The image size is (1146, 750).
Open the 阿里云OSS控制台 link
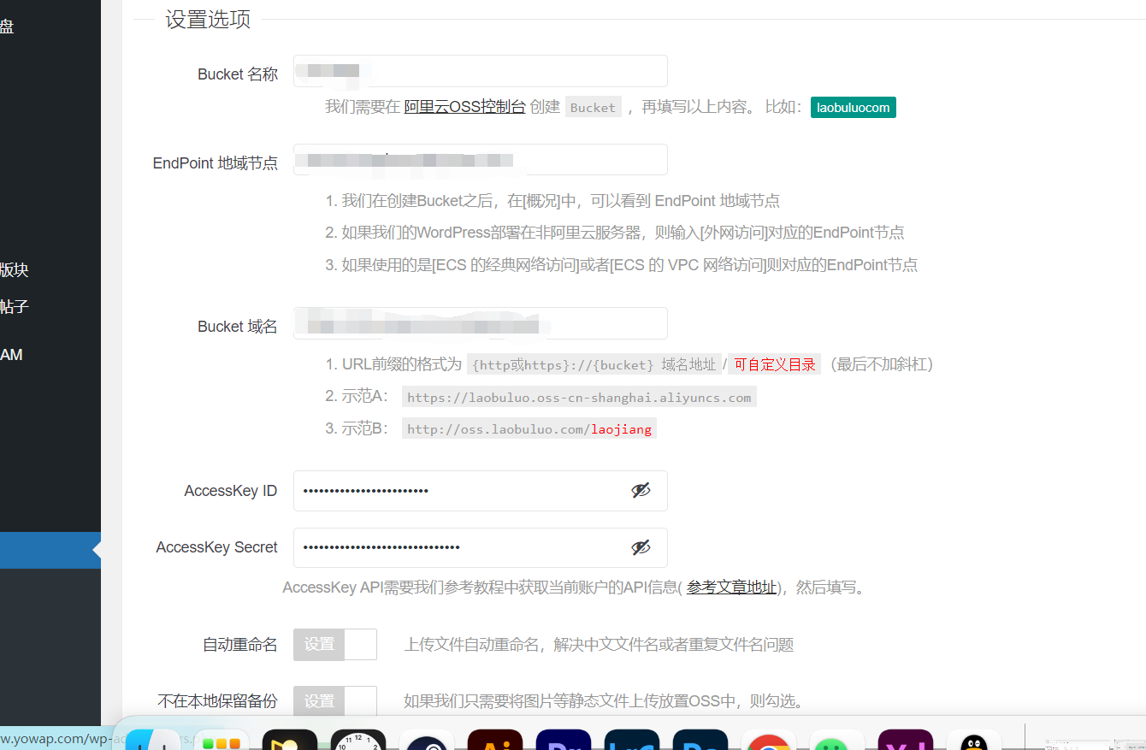(x=464, y=106)
